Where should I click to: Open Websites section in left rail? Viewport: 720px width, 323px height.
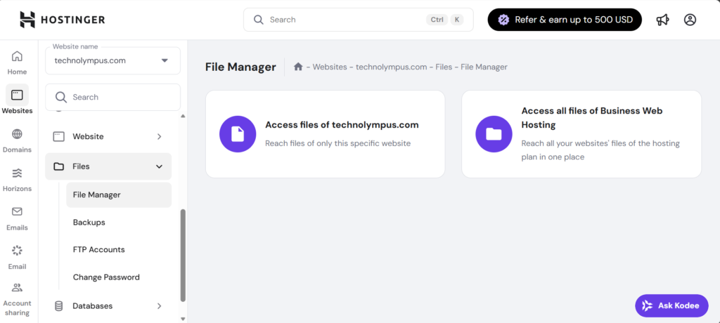coord(17,100)
